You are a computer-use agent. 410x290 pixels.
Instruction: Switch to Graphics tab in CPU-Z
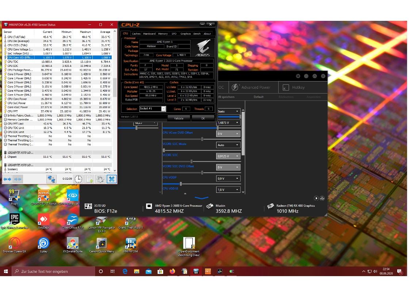pyautogui.click(x=185, y=34)
